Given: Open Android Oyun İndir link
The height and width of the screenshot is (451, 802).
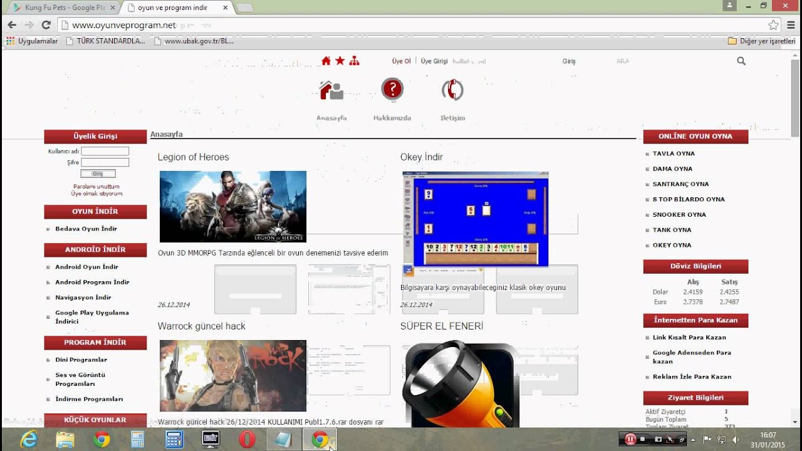Looking at the screenshot, I should coord(86,267).
